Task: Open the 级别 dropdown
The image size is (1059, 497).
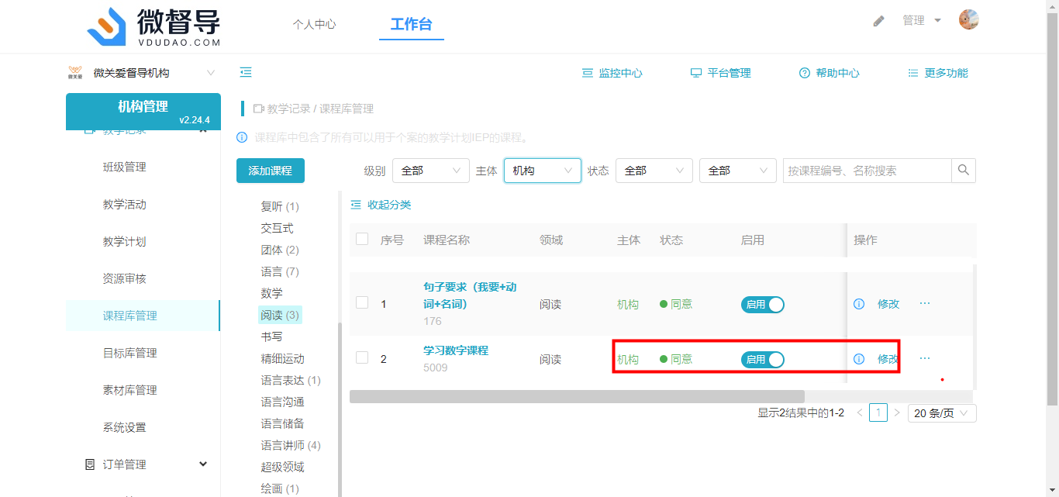Action: pyautogui.click(x=430, y=171)
